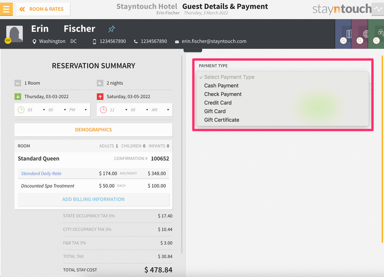This screenshot has height=277, width=384.
Task: Click the activity graph icon at top right
Action: (x=378, y=9)
